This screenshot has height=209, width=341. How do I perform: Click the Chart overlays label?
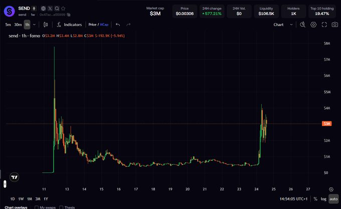16,207
